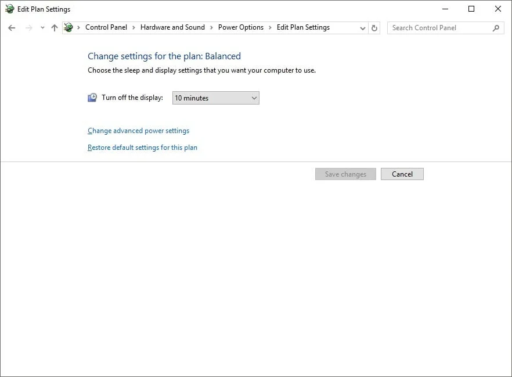This screenshot has width=512, height=377.
Task: Select Power Options breadcrumb
Action: pos(241,27)
